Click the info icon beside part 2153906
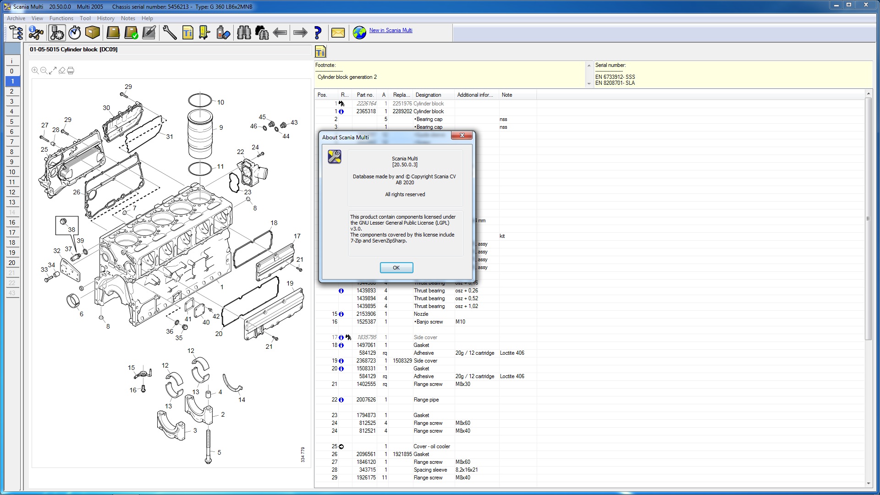The width and height of the screenshot is (880, 495). (341, 314)
